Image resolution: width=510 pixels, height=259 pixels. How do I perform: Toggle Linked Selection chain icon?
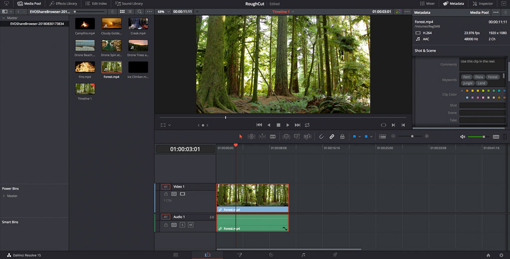[x=332, y=137]
